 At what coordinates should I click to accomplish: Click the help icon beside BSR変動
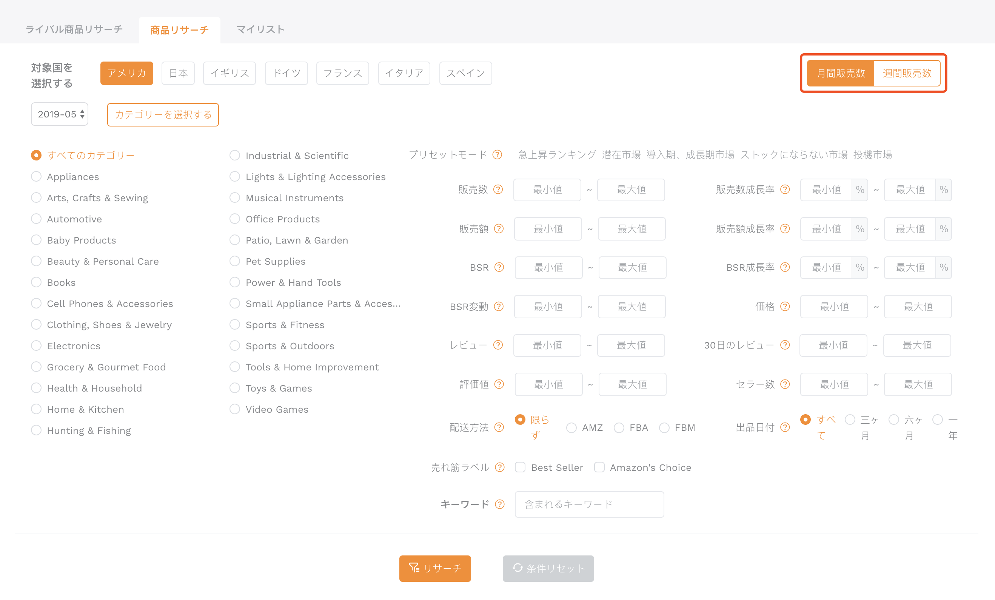(499, 307)
